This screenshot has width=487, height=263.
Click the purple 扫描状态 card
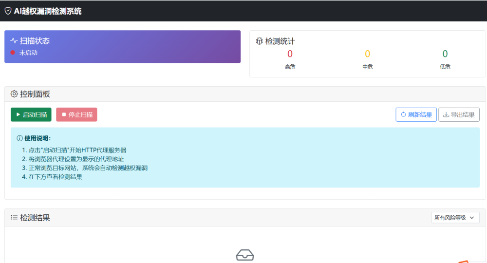point(122,47)
